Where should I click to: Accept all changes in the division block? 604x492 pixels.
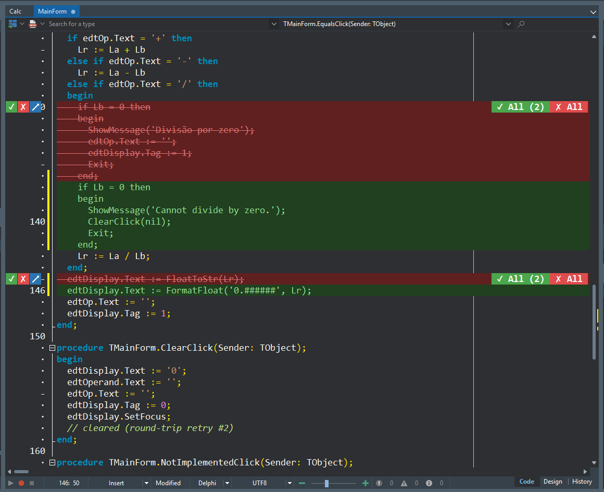coord(520,107)
